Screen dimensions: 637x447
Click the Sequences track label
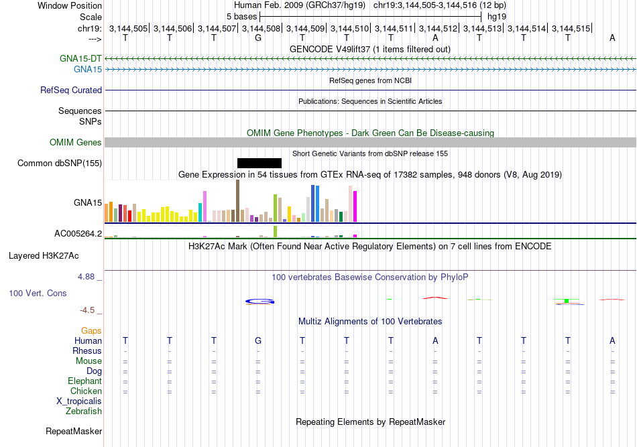click(80, 111)
